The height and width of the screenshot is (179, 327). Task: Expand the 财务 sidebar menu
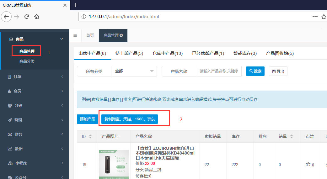click(x=35, y=134)
